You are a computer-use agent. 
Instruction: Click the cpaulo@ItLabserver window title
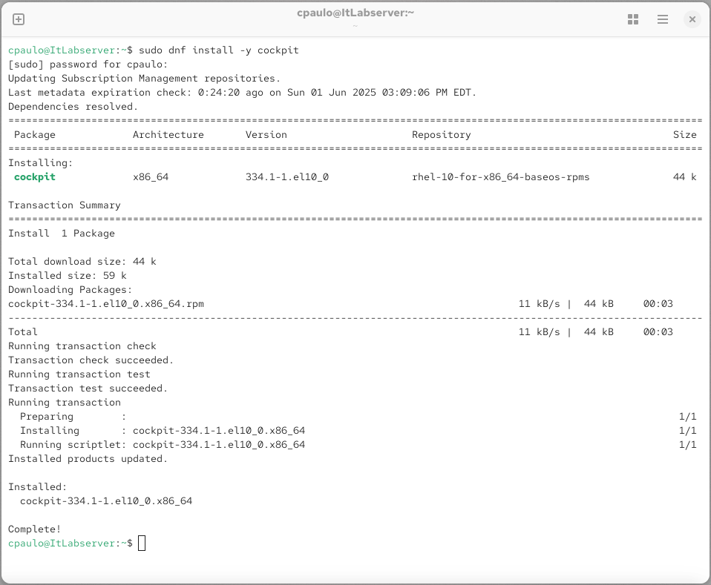click(x=355, y=13)
